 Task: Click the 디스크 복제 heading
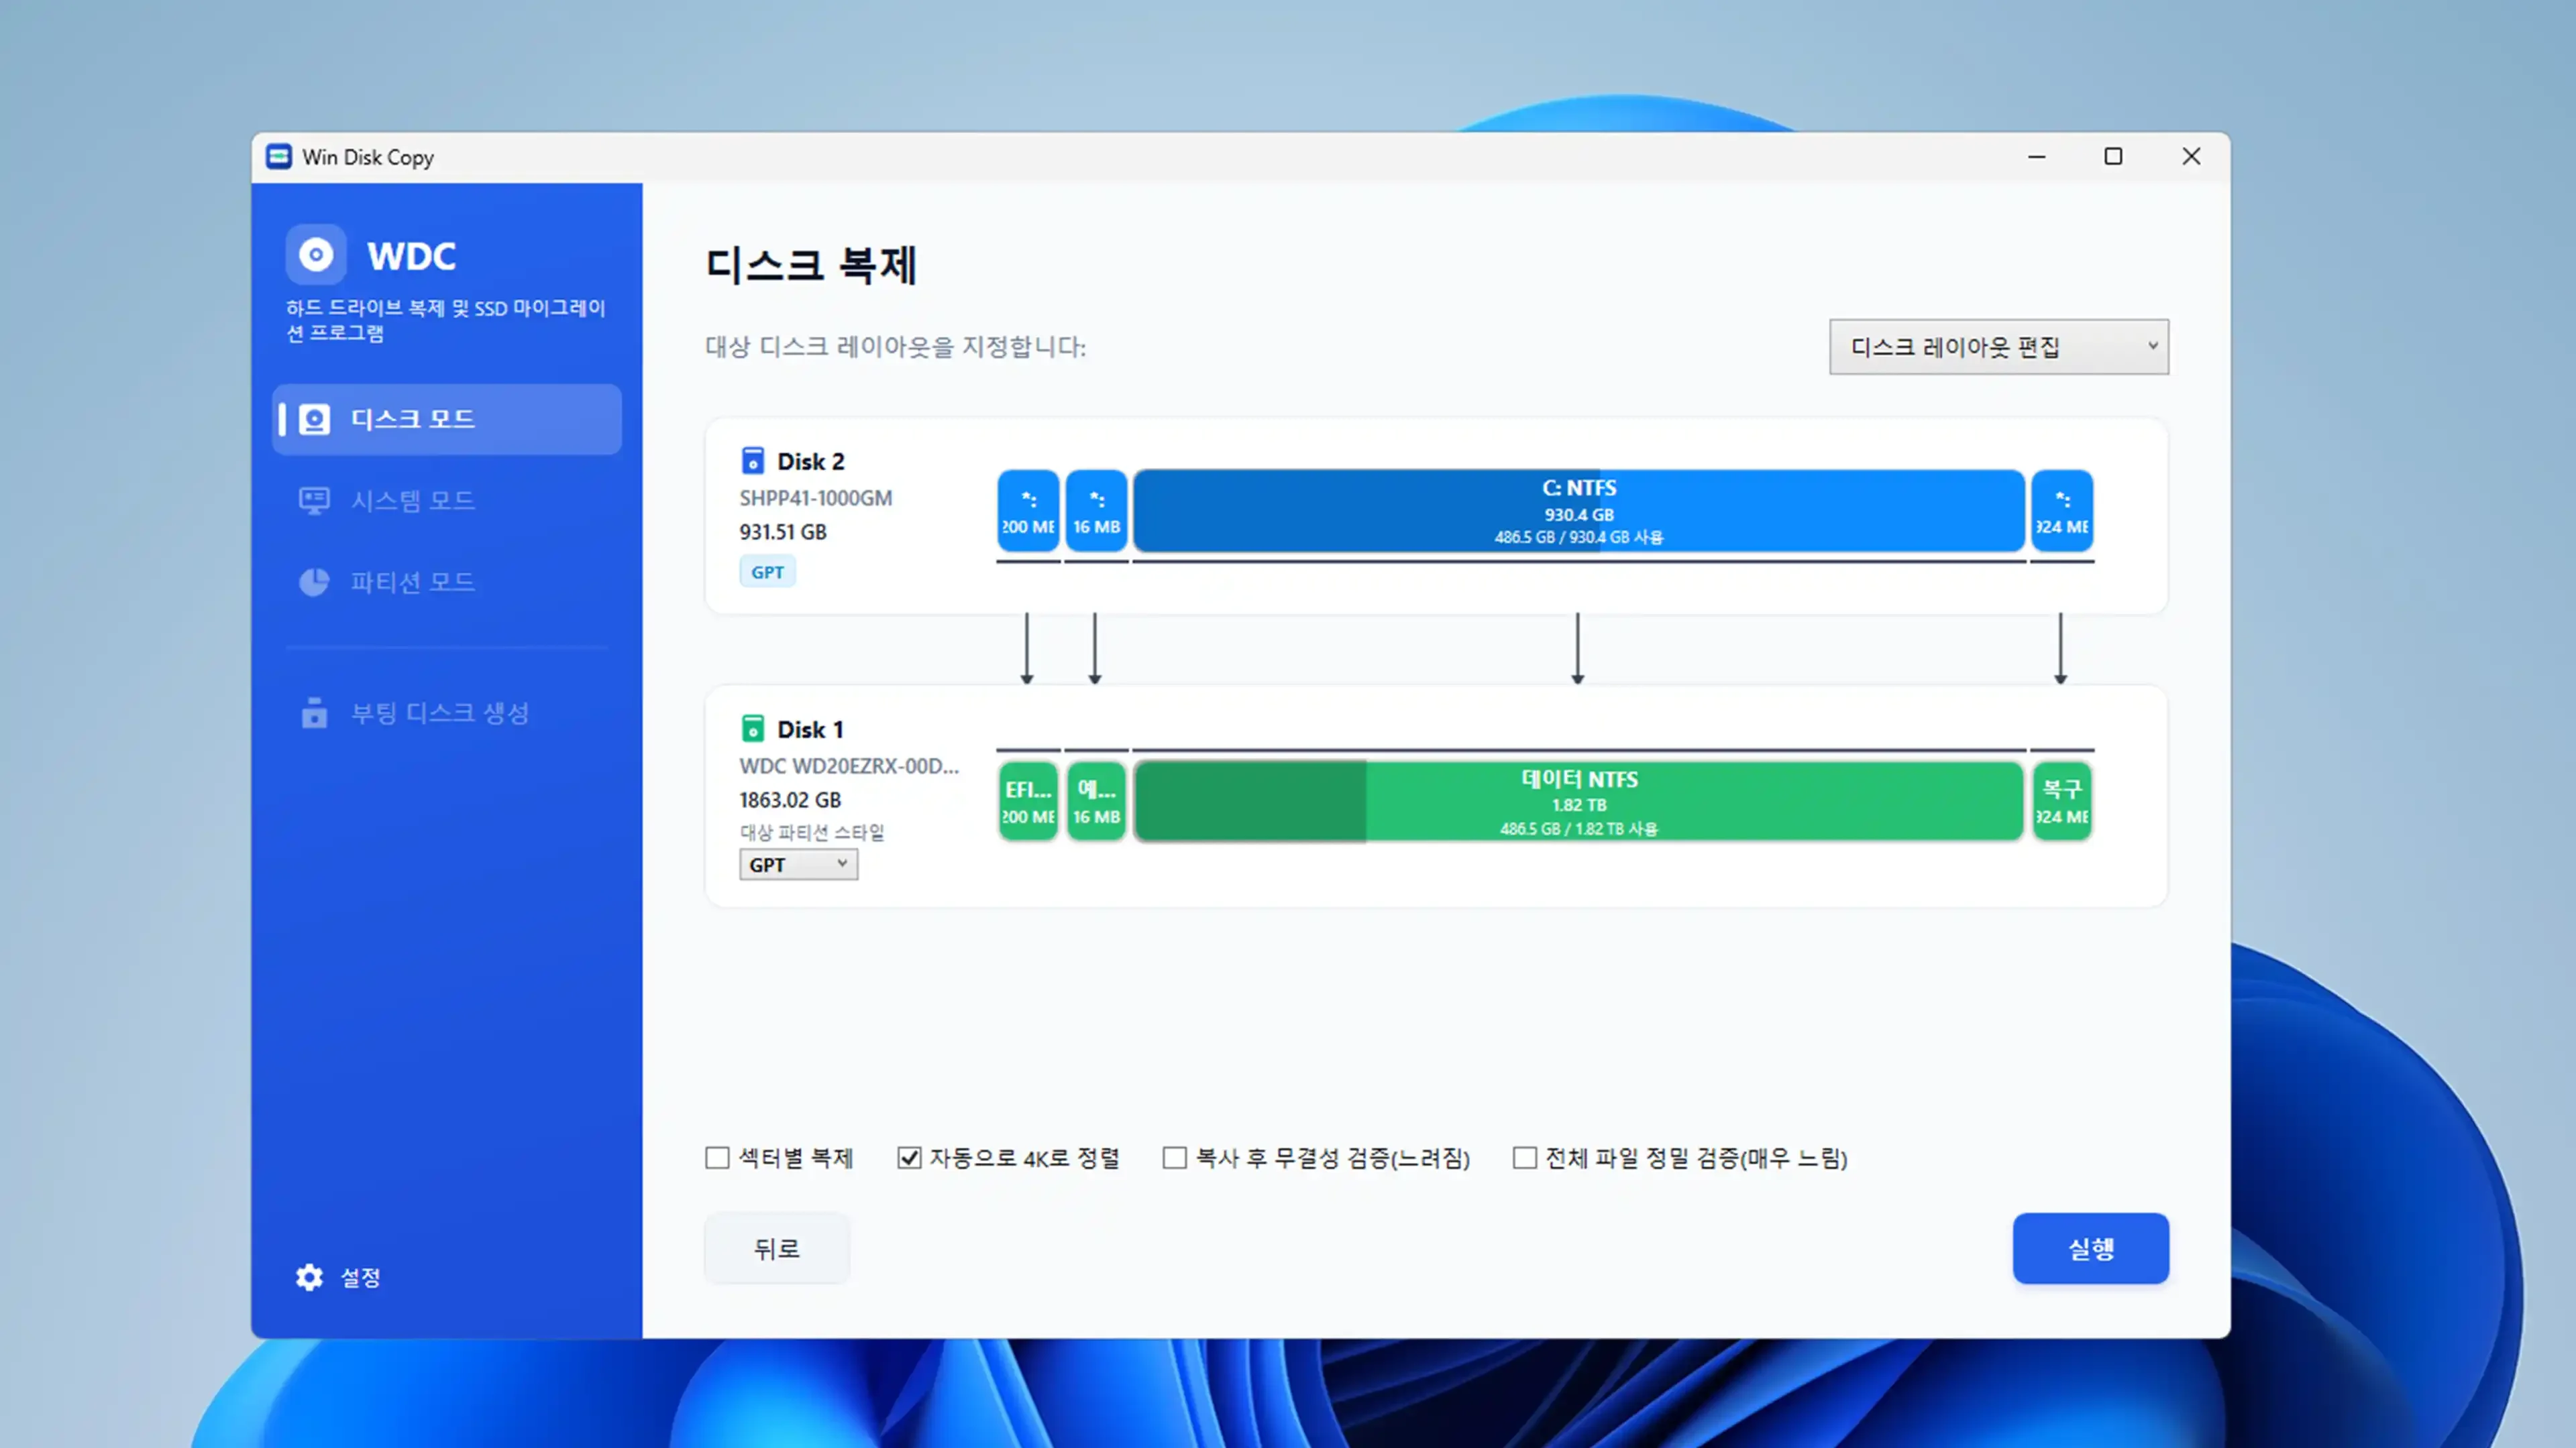[811, 265]
